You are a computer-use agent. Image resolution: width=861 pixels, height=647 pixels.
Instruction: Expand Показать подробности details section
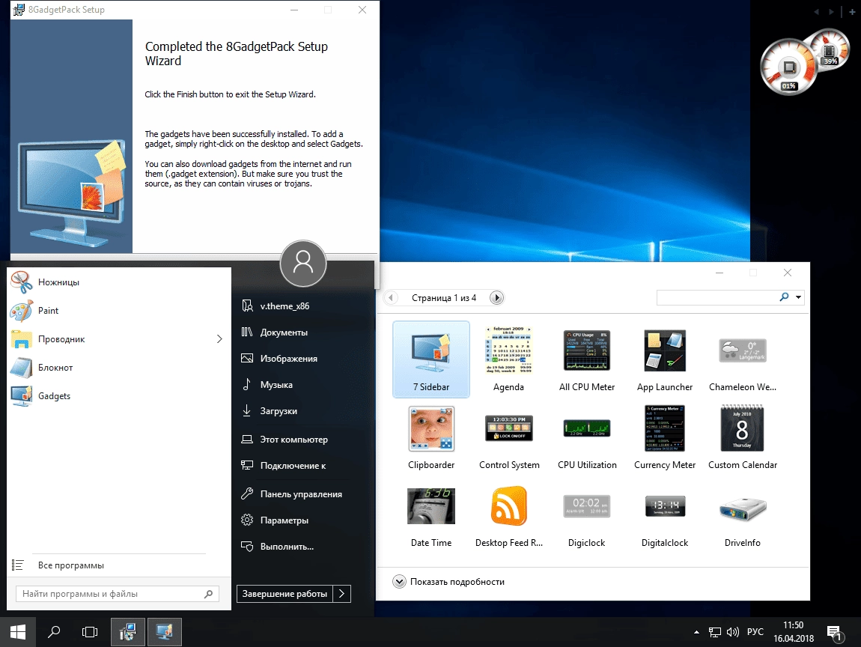[x=448, y=582]
